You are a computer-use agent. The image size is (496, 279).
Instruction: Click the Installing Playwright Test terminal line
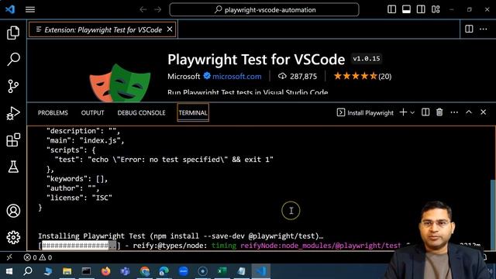(181, 236)
